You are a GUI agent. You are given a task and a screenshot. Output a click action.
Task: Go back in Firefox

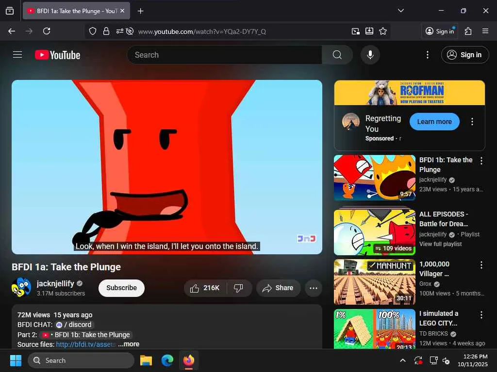coord(12,31)
